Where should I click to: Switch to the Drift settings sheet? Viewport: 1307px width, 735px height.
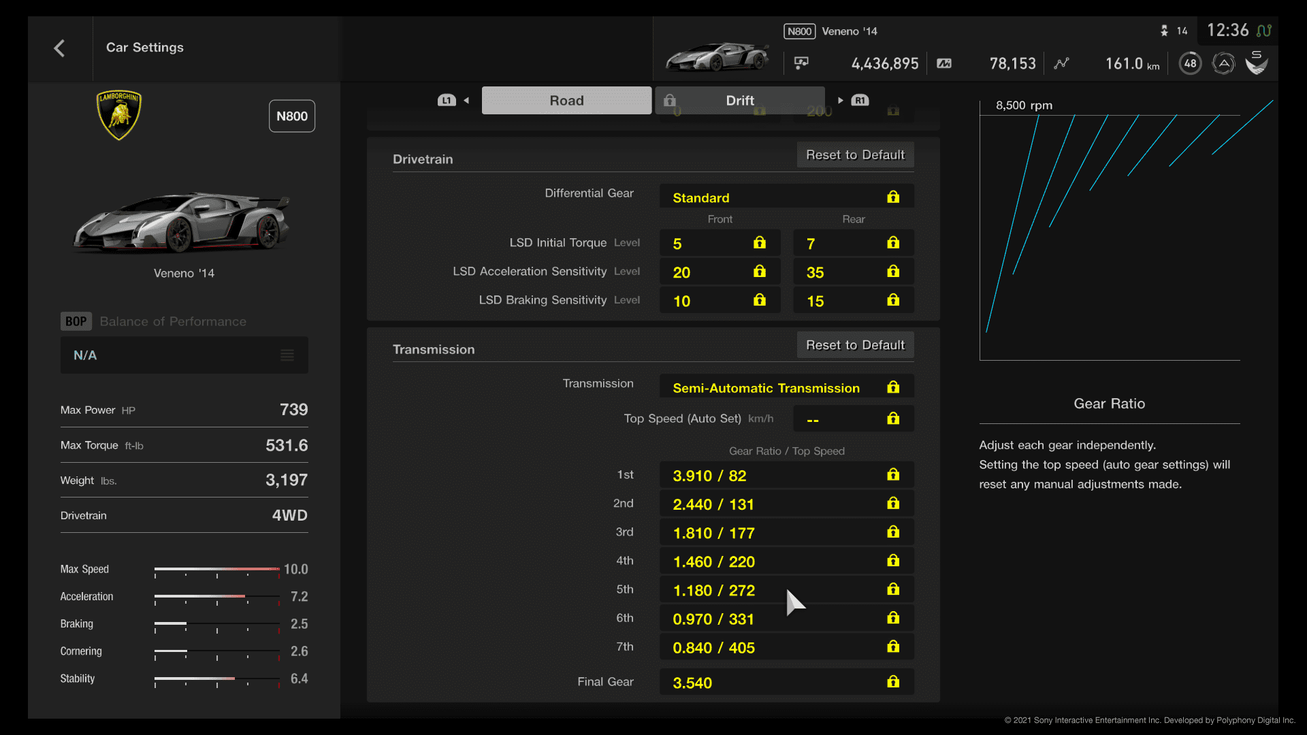pyautogui.click(x=740, y=101)
